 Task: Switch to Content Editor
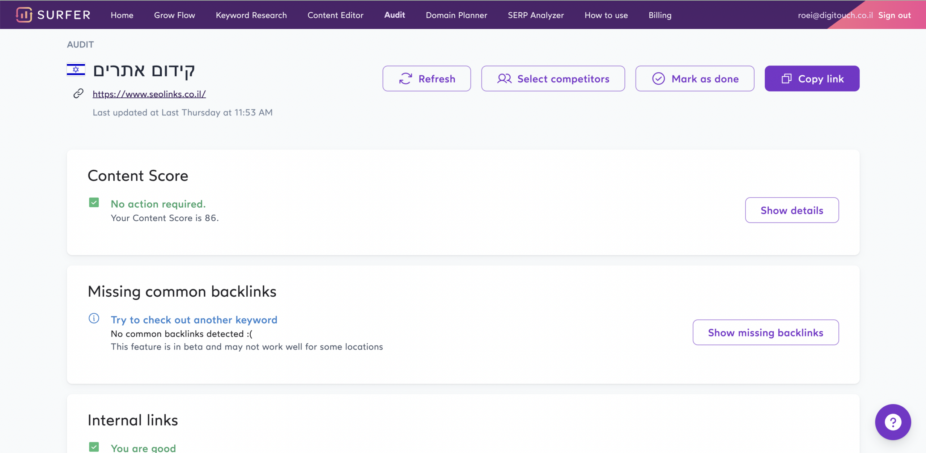click(335, 15)
